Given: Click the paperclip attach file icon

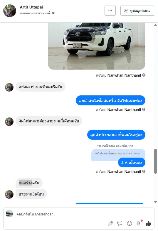Looking at the screenshot, I should point(110,223).
